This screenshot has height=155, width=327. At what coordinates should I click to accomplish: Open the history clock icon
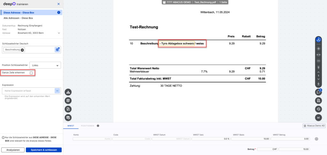pyautogui.click(x=318, y=109)
